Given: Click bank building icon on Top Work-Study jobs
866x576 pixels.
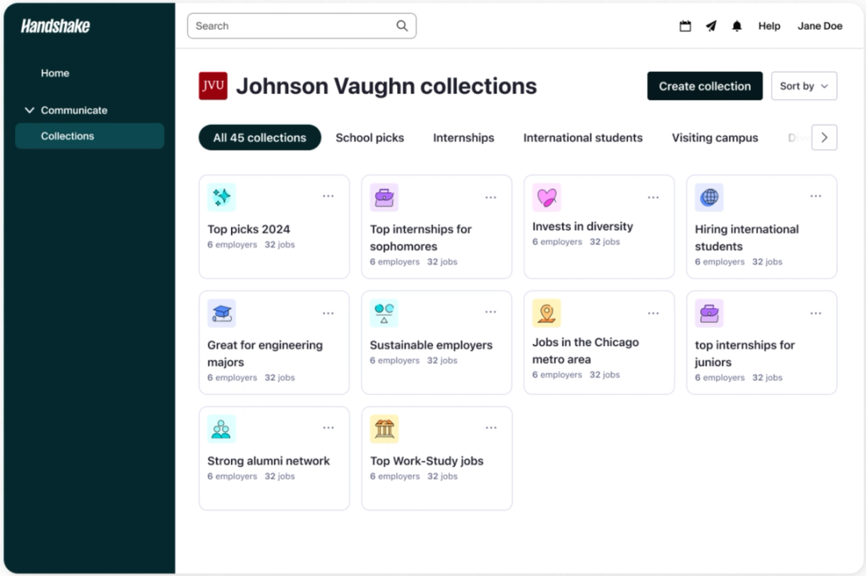Looking at the screenshot, I should click(x=384, y=429).
